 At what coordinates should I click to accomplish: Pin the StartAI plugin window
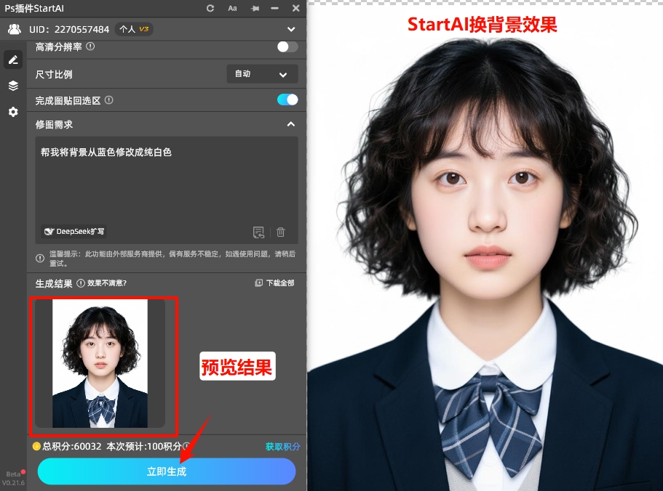pos(255,8)
